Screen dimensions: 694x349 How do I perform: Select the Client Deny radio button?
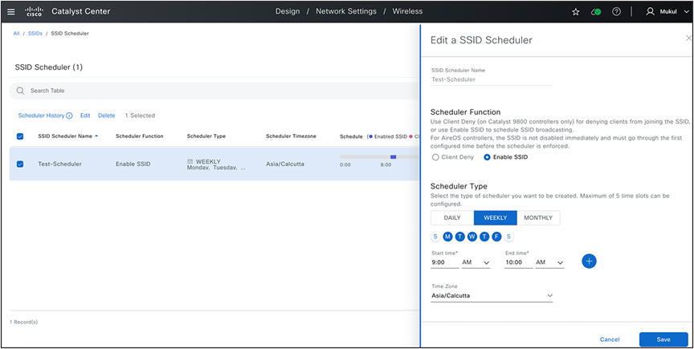point(435,157)
